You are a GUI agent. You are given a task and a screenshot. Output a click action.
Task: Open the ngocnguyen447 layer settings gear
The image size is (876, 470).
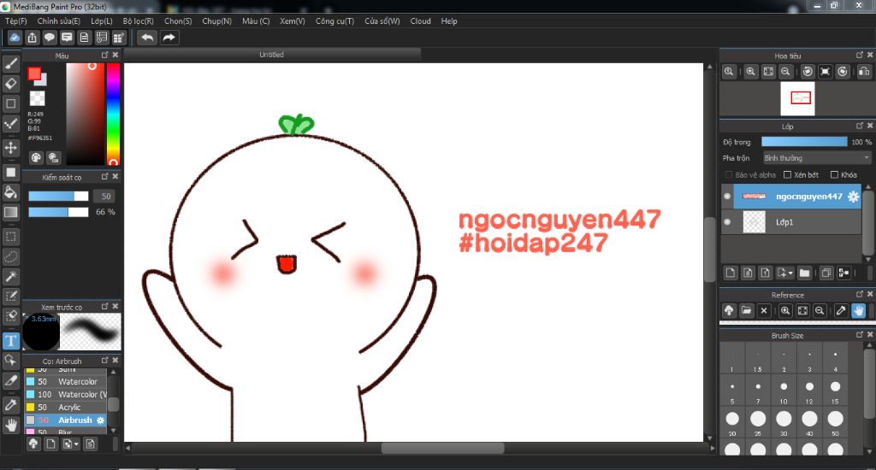coord(853,197)
